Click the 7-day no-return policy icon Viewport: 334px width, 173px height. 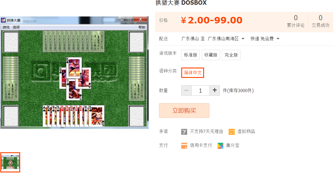184,132
